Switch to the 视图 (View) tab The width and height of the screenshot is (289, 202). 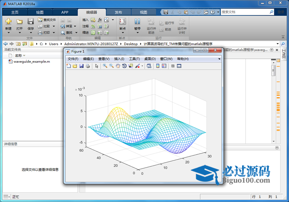click(143, 13)
